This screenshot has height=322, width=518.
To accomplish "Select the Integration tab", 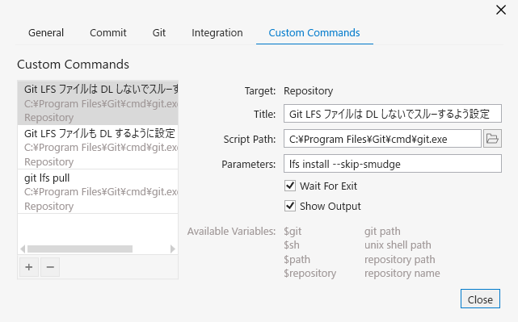I will tap(217, 32).
